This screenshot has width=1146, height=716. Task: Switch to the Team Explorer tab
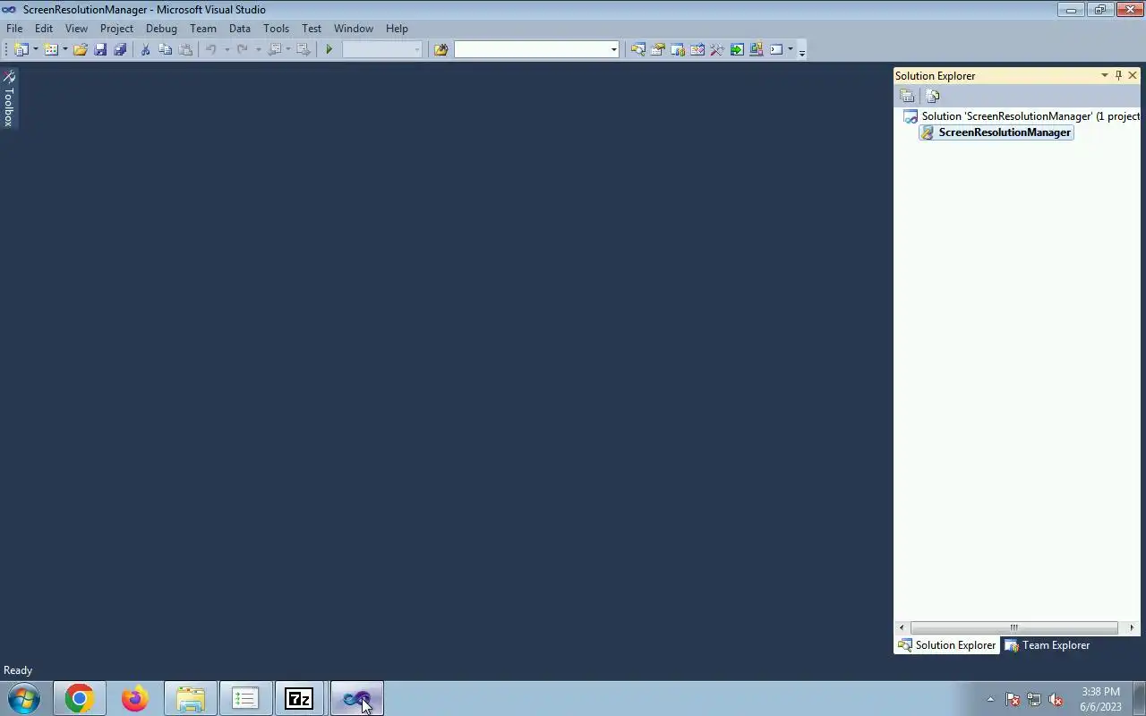point(1048,645)
